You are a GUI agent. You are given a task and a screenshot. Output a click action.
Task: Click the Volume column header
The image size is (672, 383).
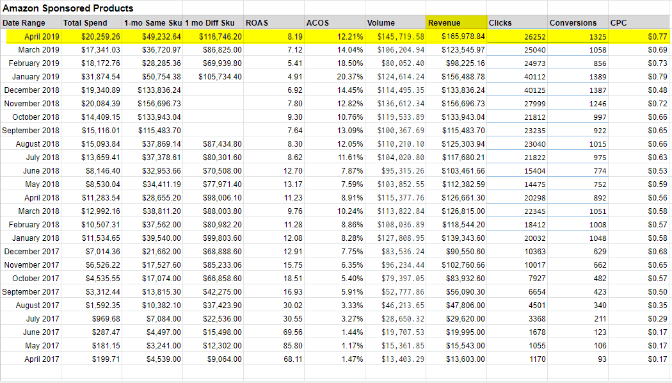pos(396,22)
